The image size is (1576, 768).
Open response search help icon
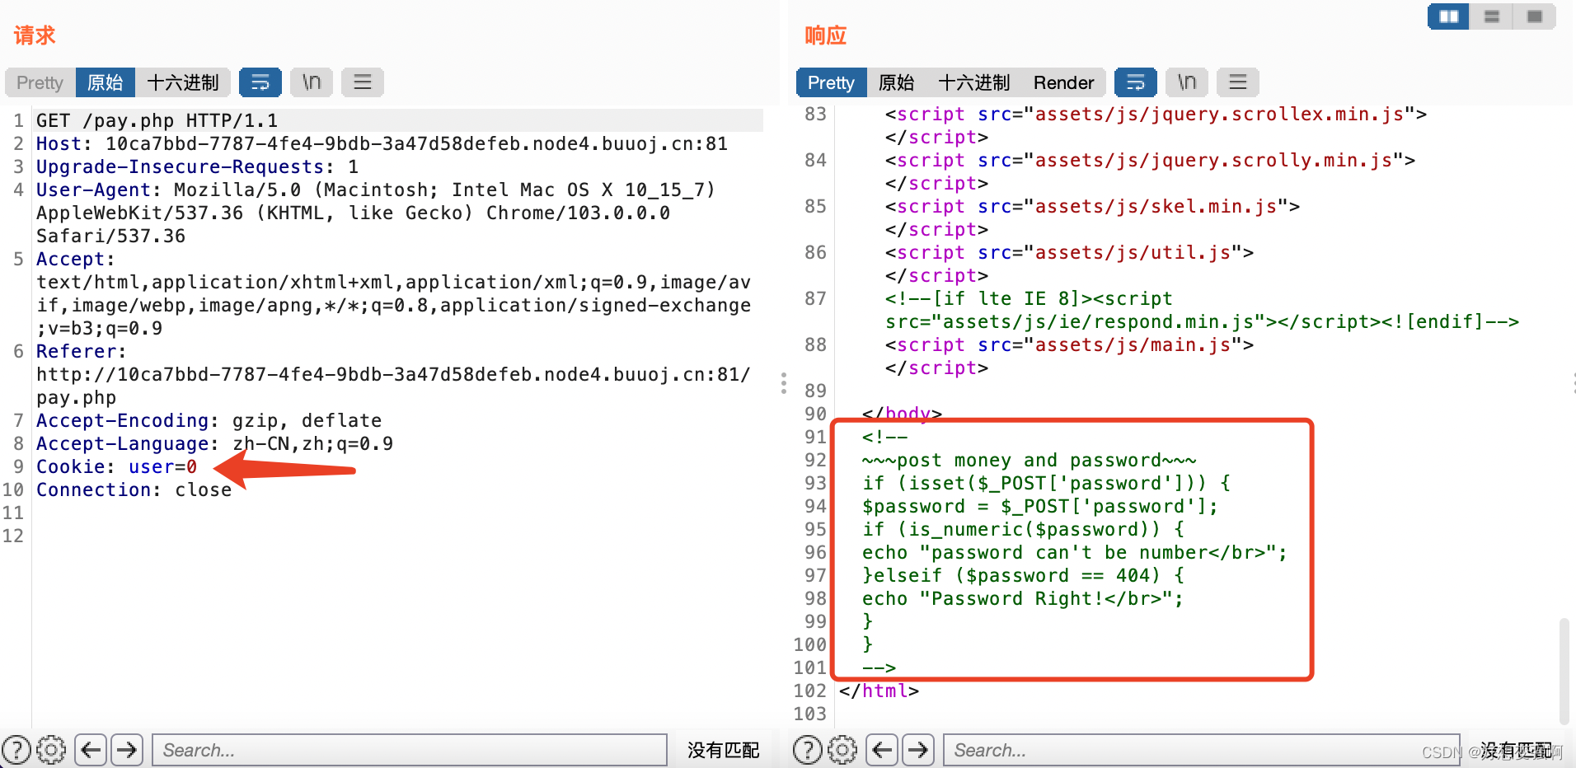click(808, 750)
